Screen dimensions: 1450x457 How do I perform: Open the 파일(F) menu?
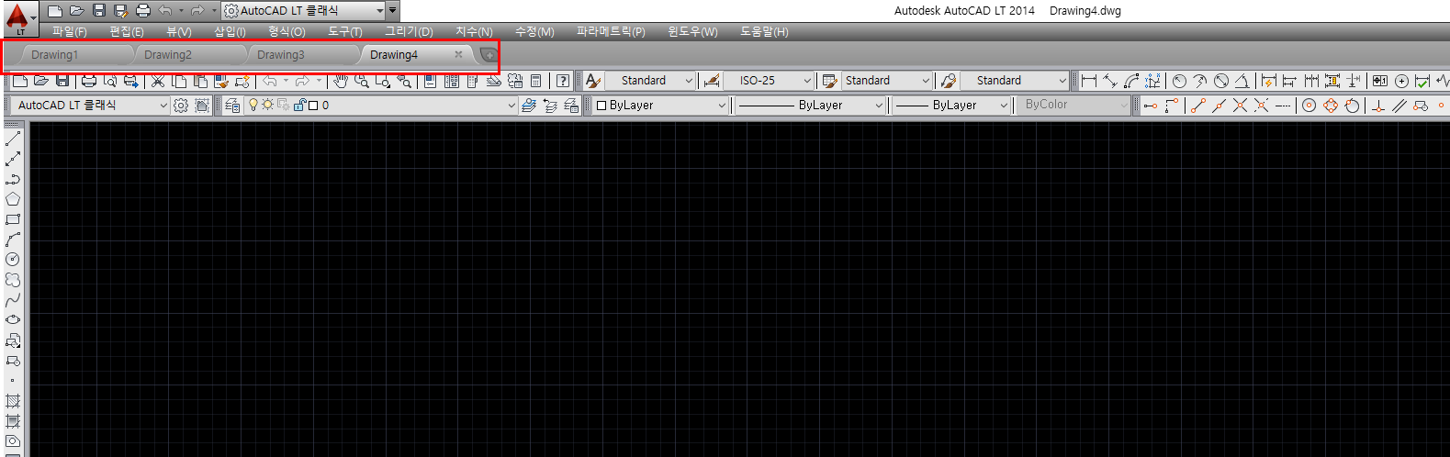(x=69, y=31)
